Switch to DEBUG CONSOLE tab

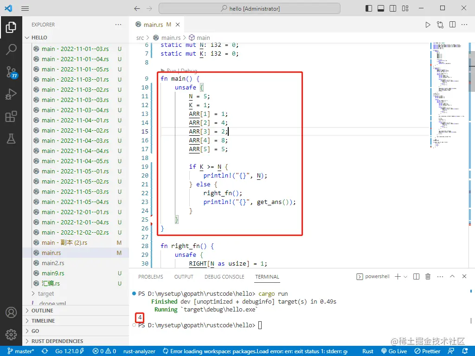pos(224,277)
